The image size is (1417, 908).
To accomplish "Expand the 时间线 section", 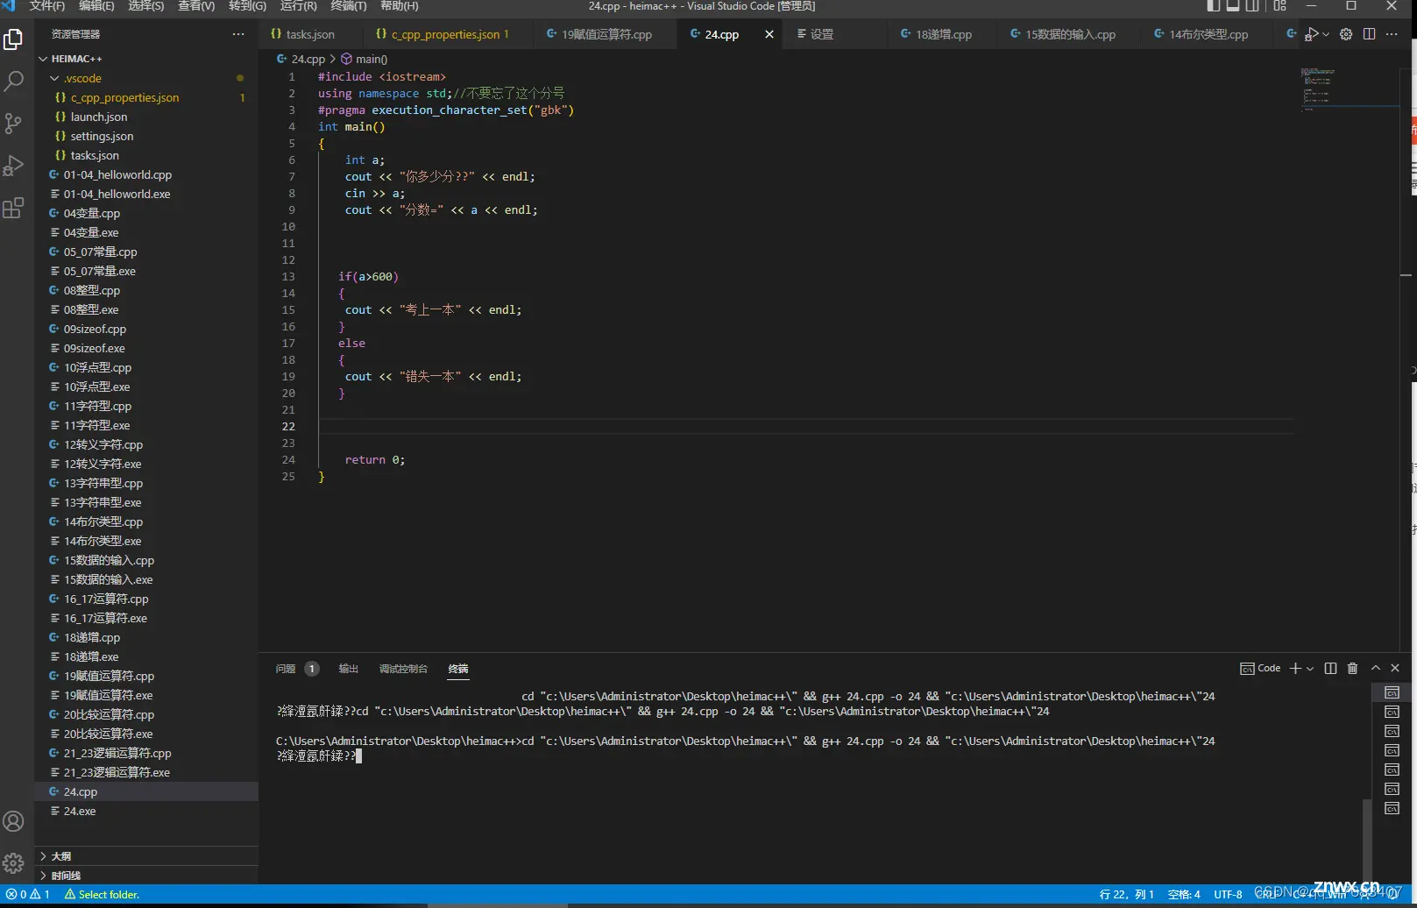I will pyautogui.click(x=146, y=876).
